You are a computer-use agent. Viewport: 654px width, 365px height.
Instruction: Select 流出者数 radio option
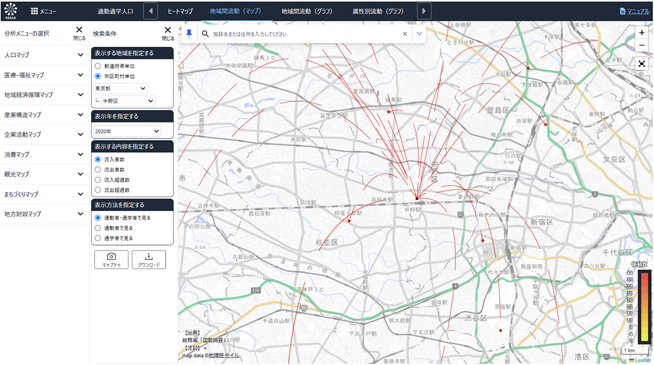click(x=98, y=170)
